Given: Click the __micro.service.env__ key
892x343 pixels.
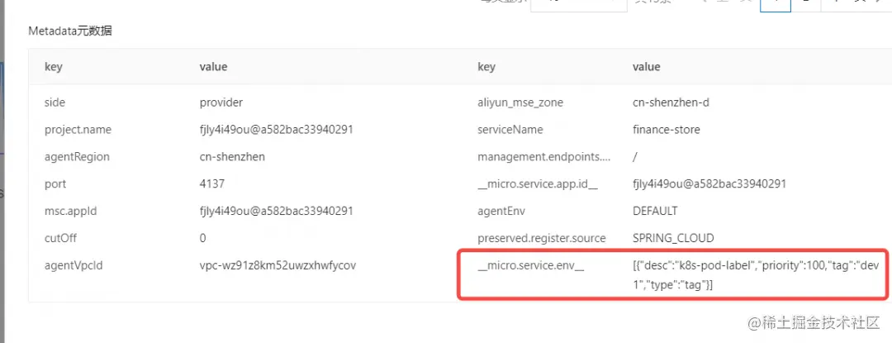Looking at the screenshot, I should pos(531,265).
